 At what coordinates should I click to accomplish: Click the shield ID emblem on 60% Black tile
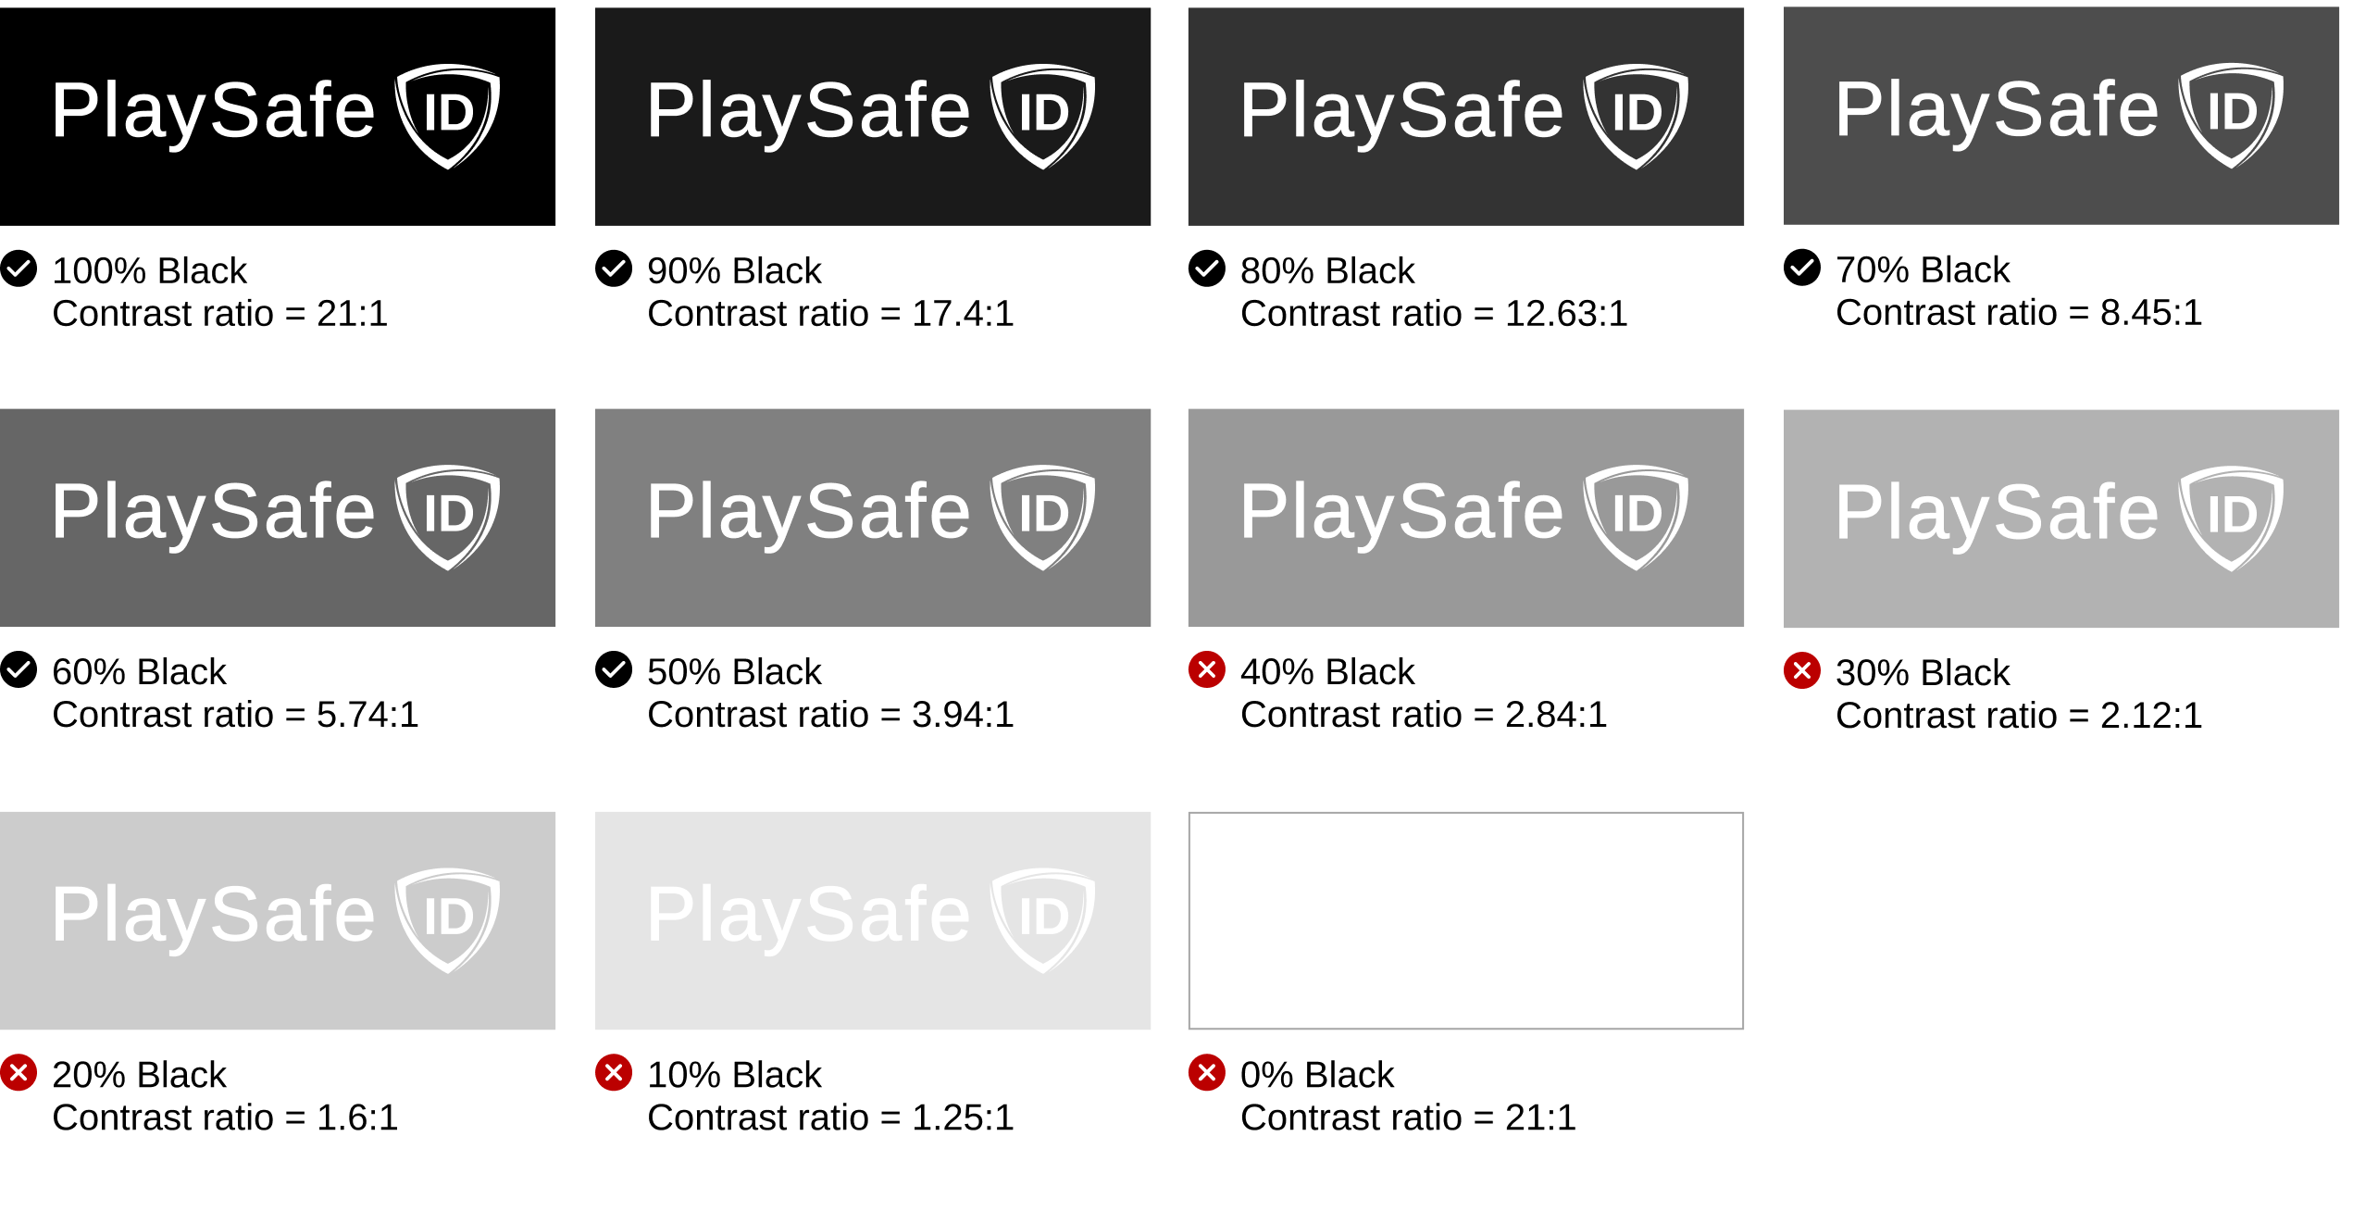coord(448,518)
